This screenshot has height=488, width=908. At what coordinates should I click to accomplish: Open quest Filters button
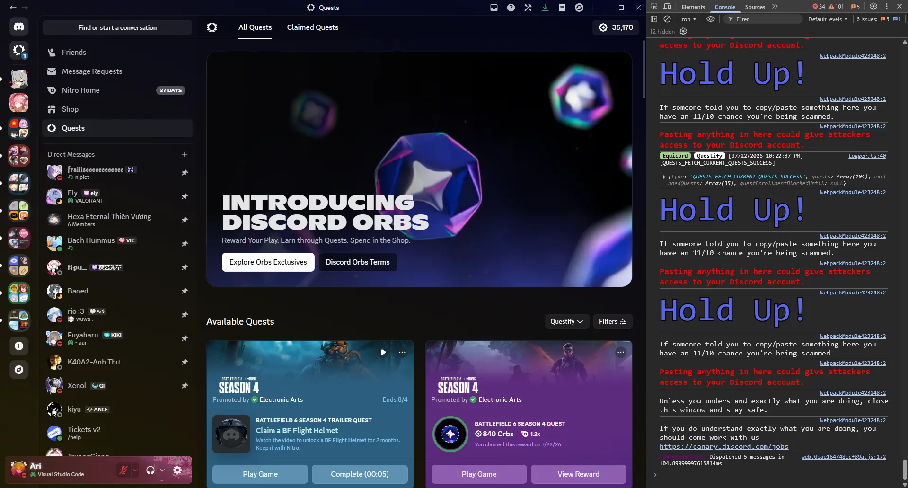613,321
